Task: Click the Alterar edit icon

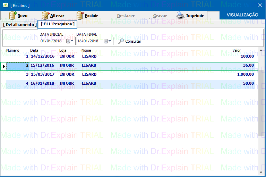Action: coord(45,16)
